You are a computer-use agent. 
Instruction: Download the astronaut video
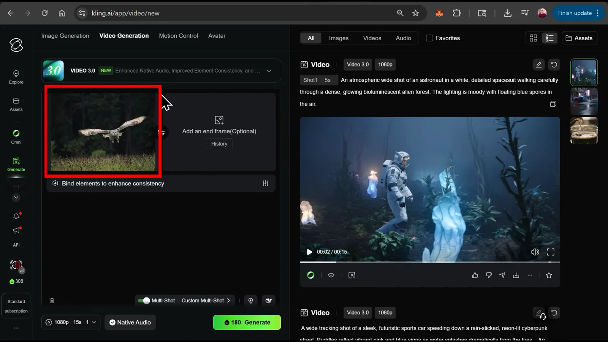click(516, 275)
